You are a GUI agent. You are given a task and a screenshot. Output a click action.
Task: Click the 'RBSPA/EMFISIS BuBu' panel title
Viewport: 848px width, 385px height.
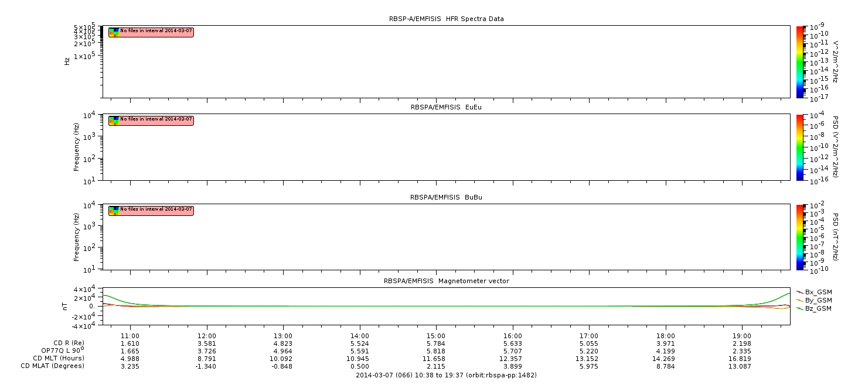tap(446, 197)
